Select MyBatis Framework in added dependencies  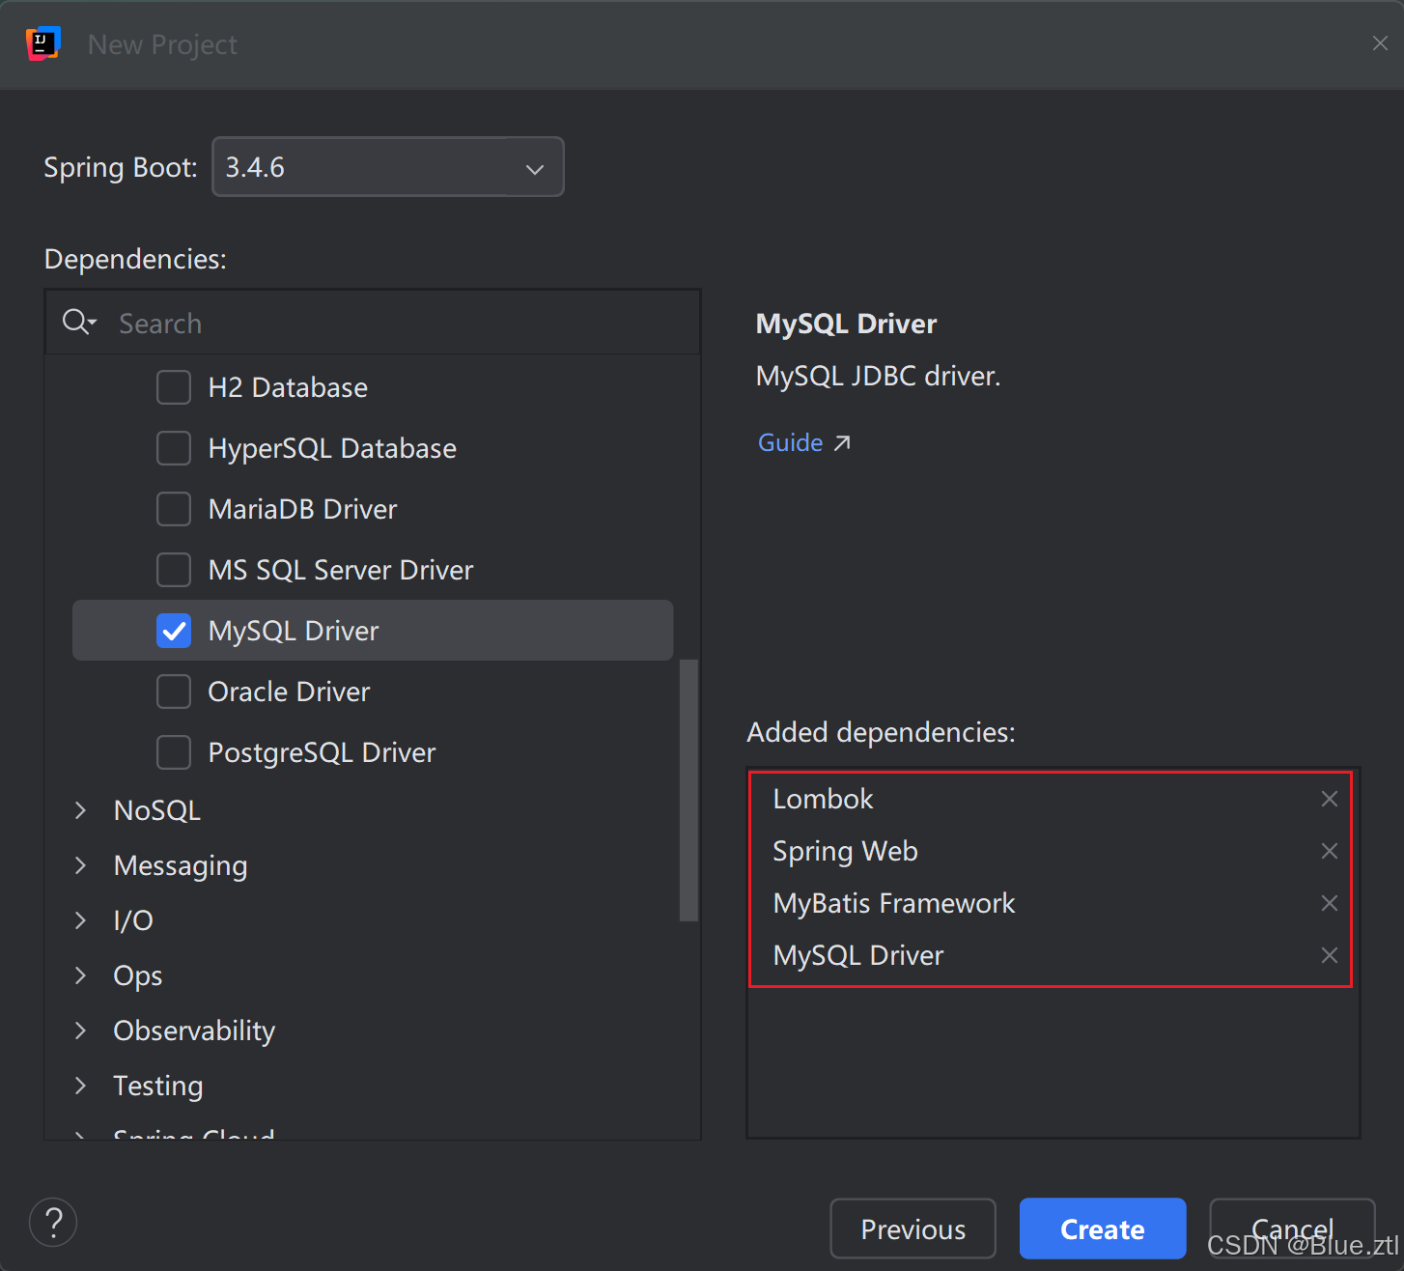(x=894, y=903)
